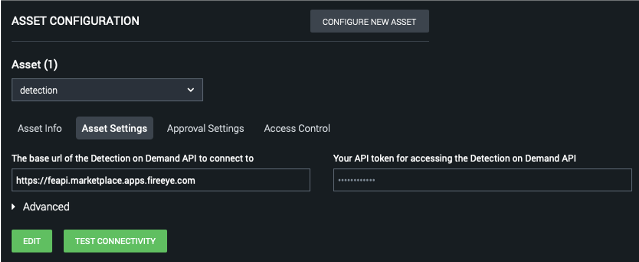The width and height of the screenshot is (639, 262).
Task: Click the base url field label
Action: (133, 158)
